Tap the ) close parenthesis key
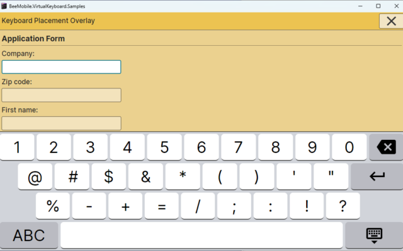The width and height of the screenshot is (403, 251). (x=257, y=176)
